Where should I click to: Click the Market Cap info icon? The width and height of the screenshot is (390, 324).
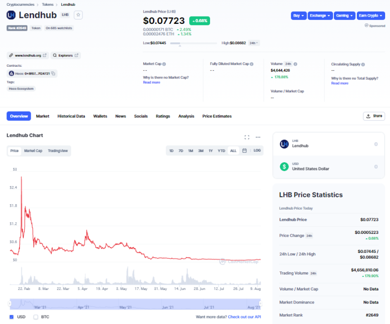pyautogui.click(x=165, y=64)
